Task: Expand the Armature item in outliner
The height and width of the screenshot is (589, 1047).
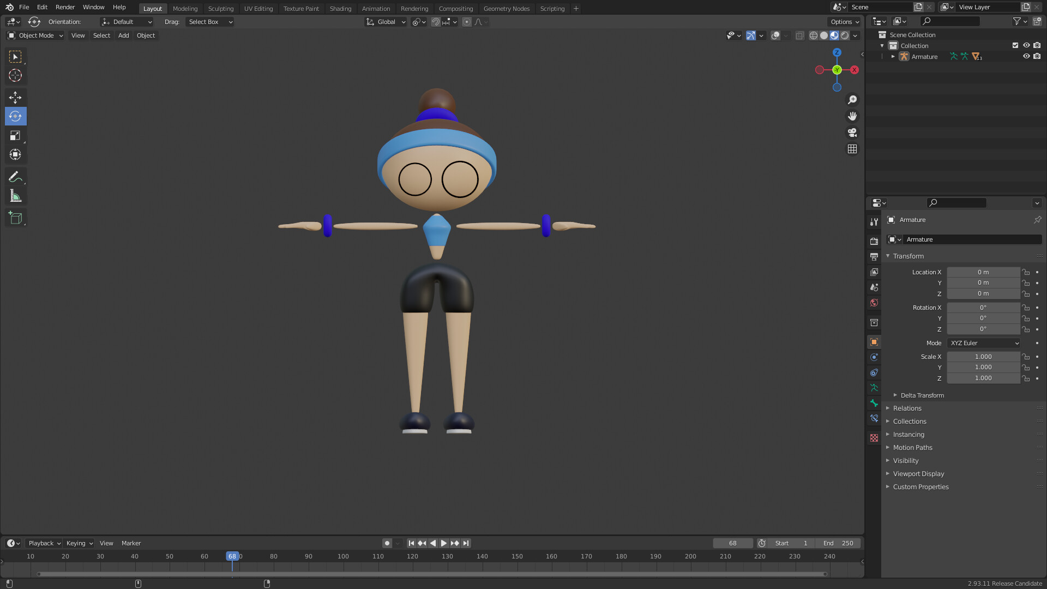Action: 893,57
